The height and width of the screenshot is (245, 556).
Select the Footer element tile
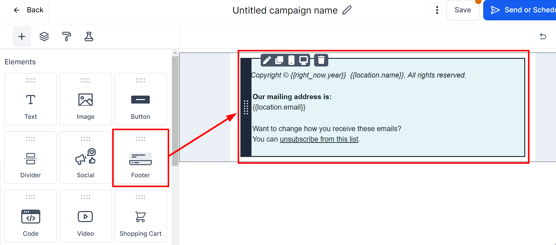[x=141, y=158]
